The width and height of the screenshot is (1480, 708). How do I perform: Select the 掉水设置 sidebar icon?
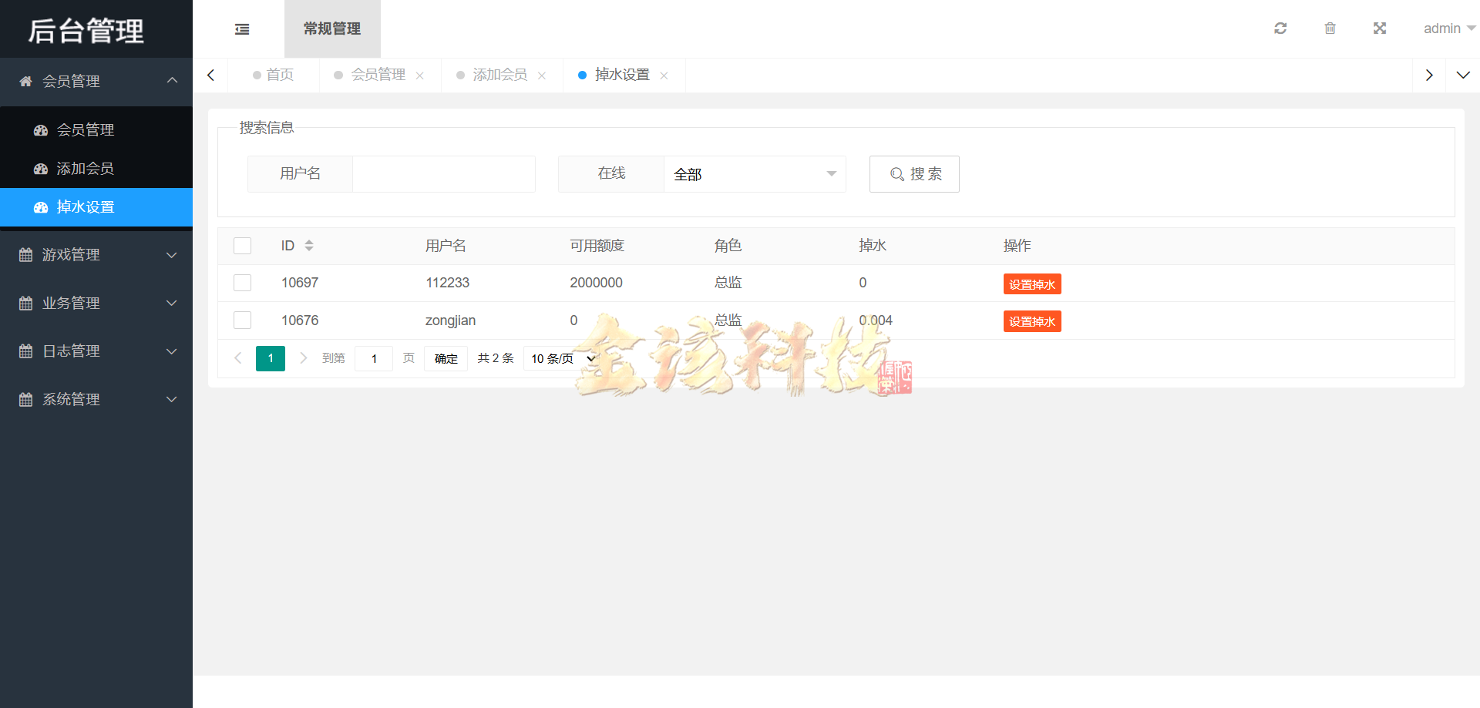[41, 206]
